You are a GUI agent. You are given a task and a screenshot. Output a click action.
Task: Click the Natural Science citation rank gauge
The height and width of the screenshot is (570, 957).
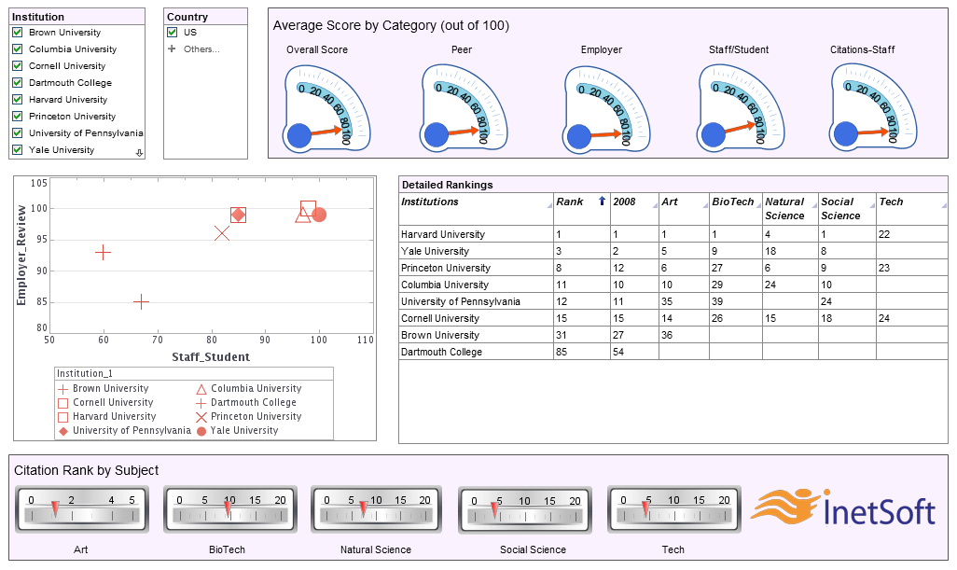(x=377, y=509)
